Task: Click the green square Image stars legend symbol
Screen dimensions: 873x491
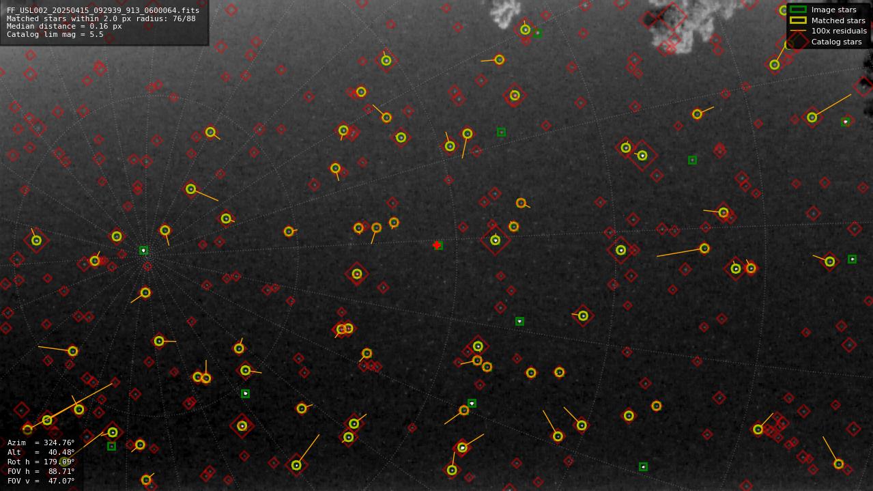Action: tap(798, 10)
